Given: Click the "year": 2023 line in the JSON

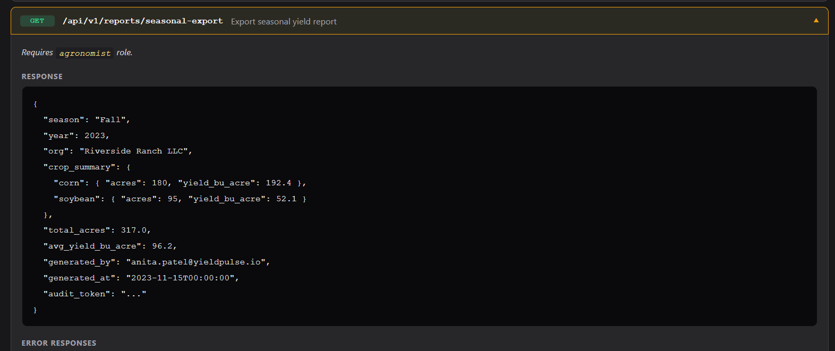Looking at the screenshot, I should pos(76,136).
